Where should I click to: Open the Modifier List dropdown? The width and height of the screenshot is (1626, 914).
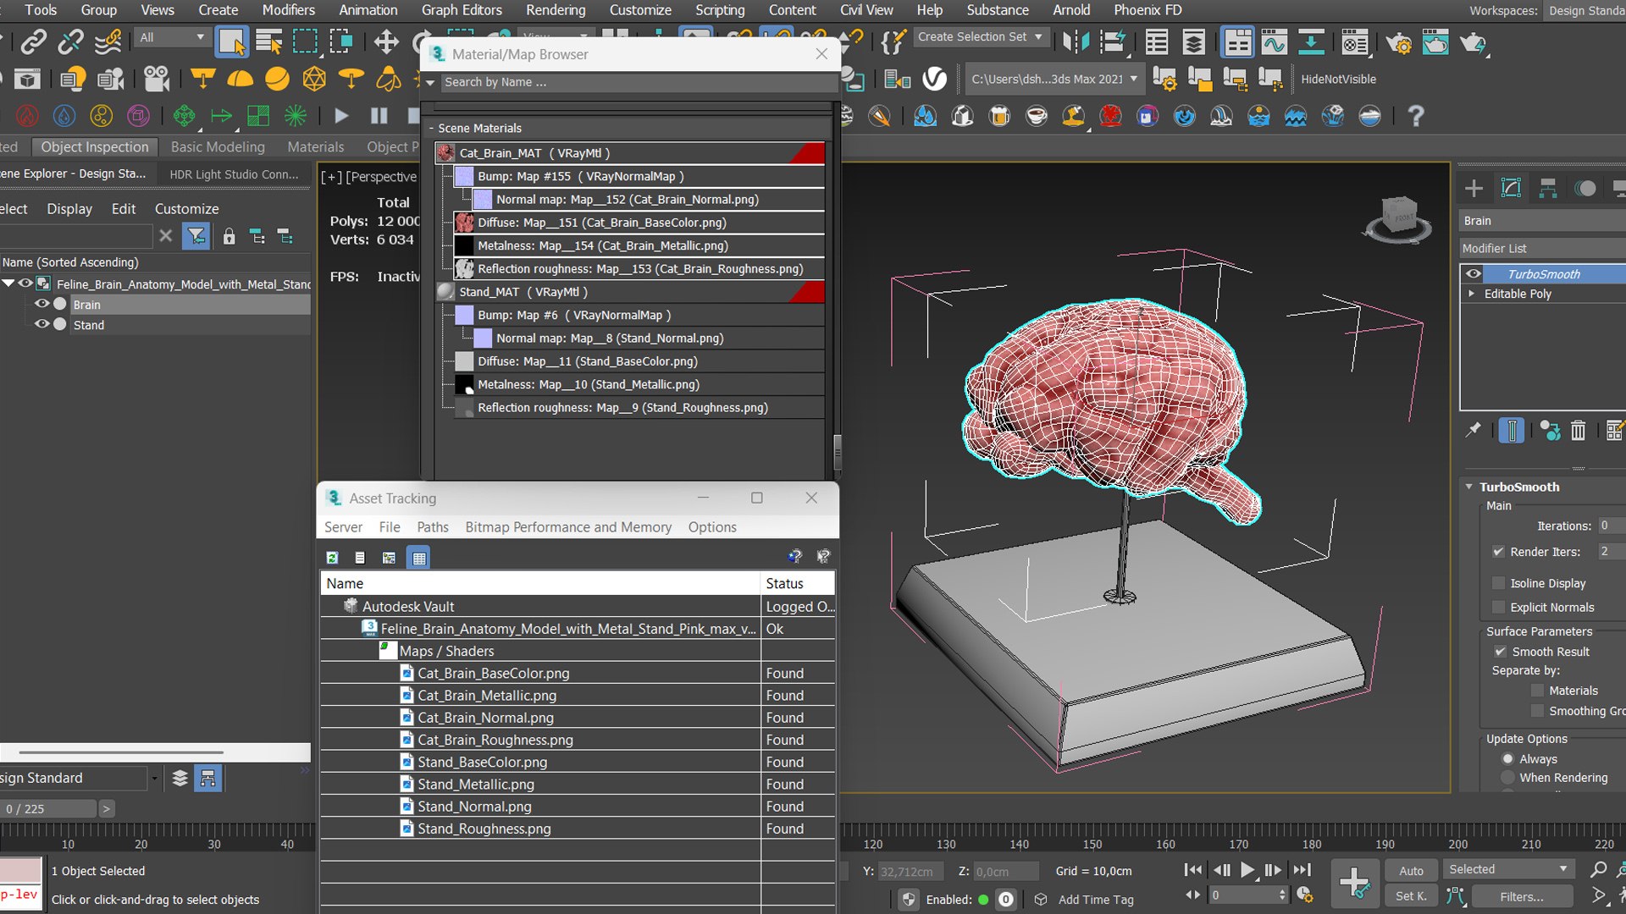pos(1543,248)
